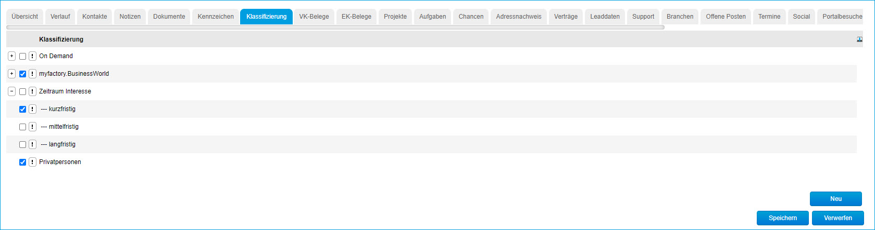Viewport: 875px width, 230px height.
Task: Click the Klassifizierung column header
Action: (x=61, y=39)
